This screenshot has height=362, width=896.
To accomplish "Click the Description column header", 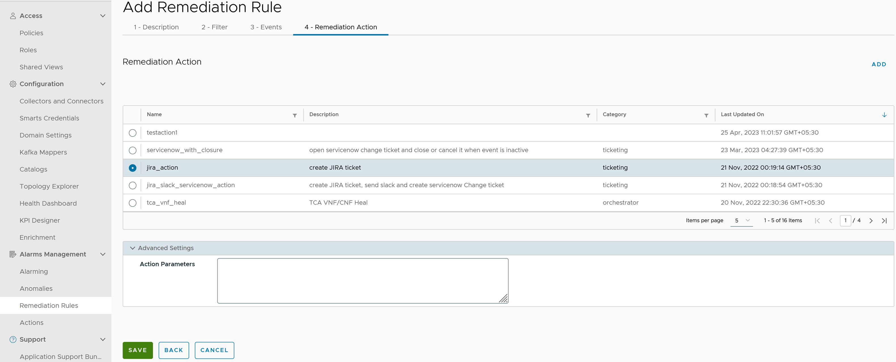I will point(324,114).
